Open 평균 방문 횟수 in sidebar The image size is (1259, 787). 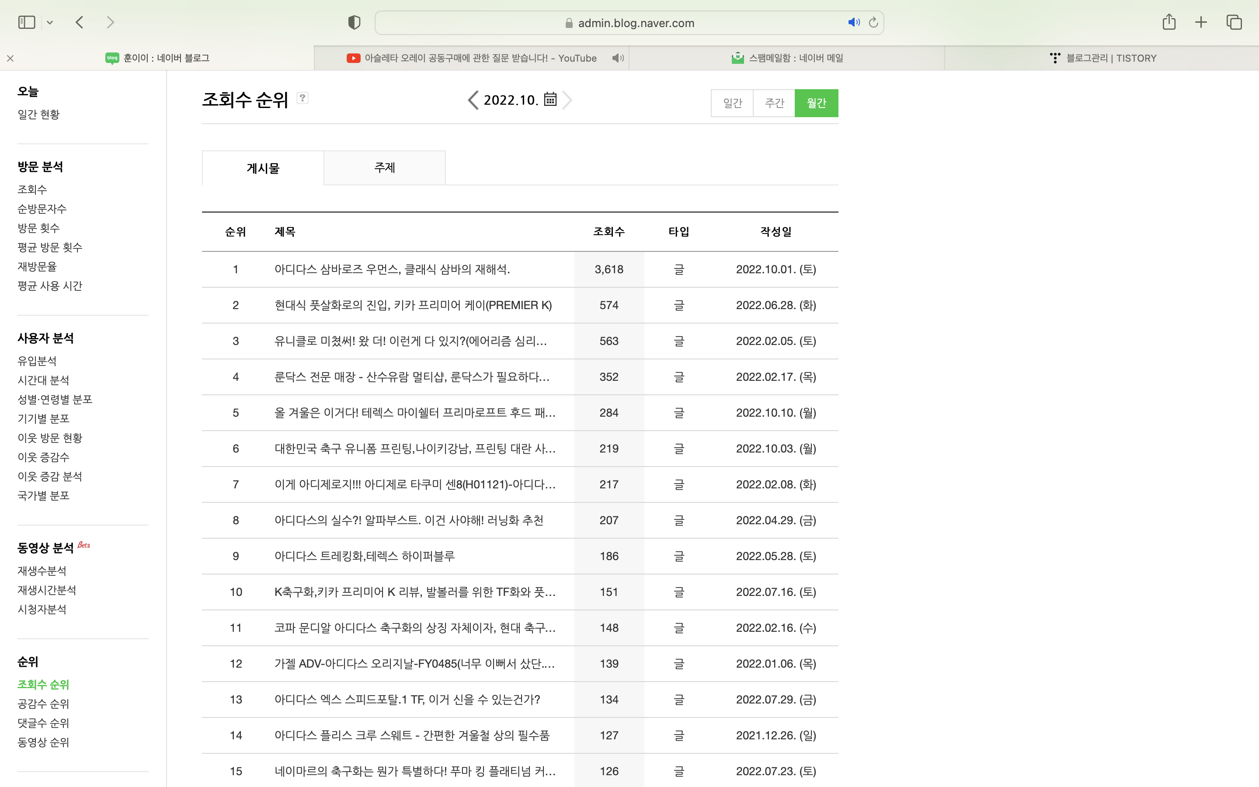[50, 247]
